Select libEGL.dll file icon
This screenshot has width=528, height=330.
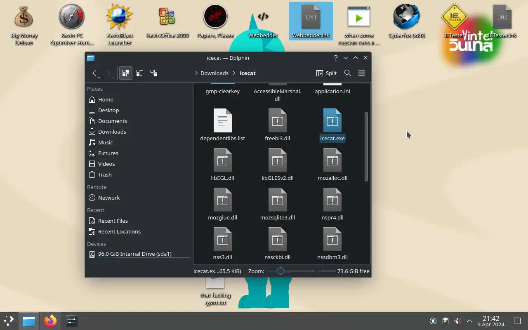point(223,160)
